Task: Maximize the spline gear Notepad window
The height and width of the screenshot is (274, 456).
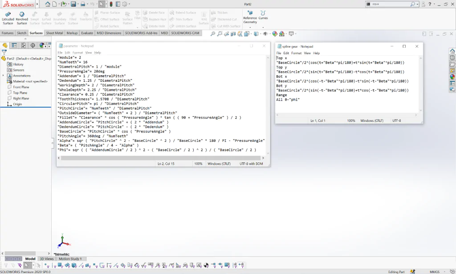Action: point(404,46)
